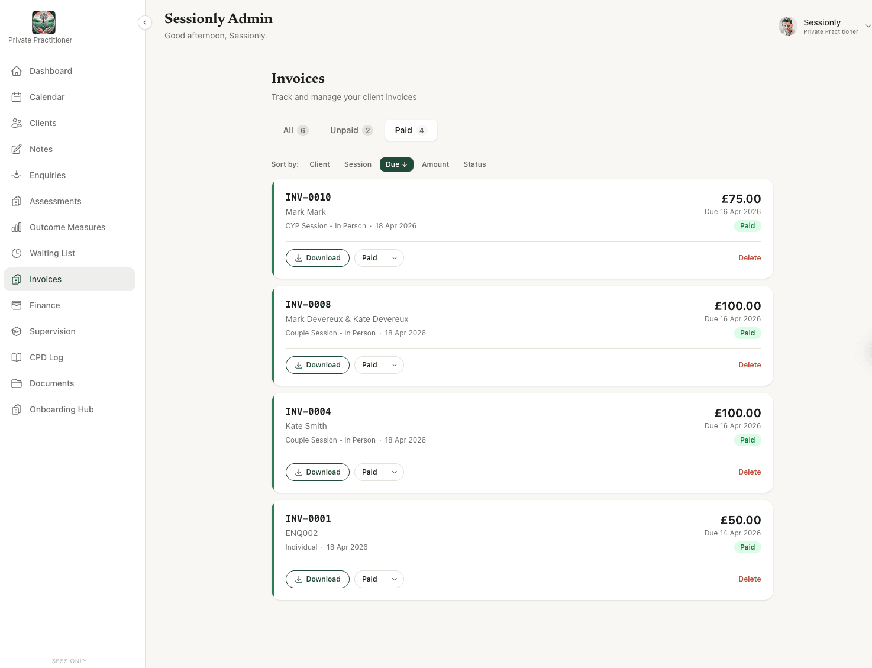872x668 pixels.
Task: Toggle the Due sort direction
Action: pyautogui.click(x=396, y=164)
